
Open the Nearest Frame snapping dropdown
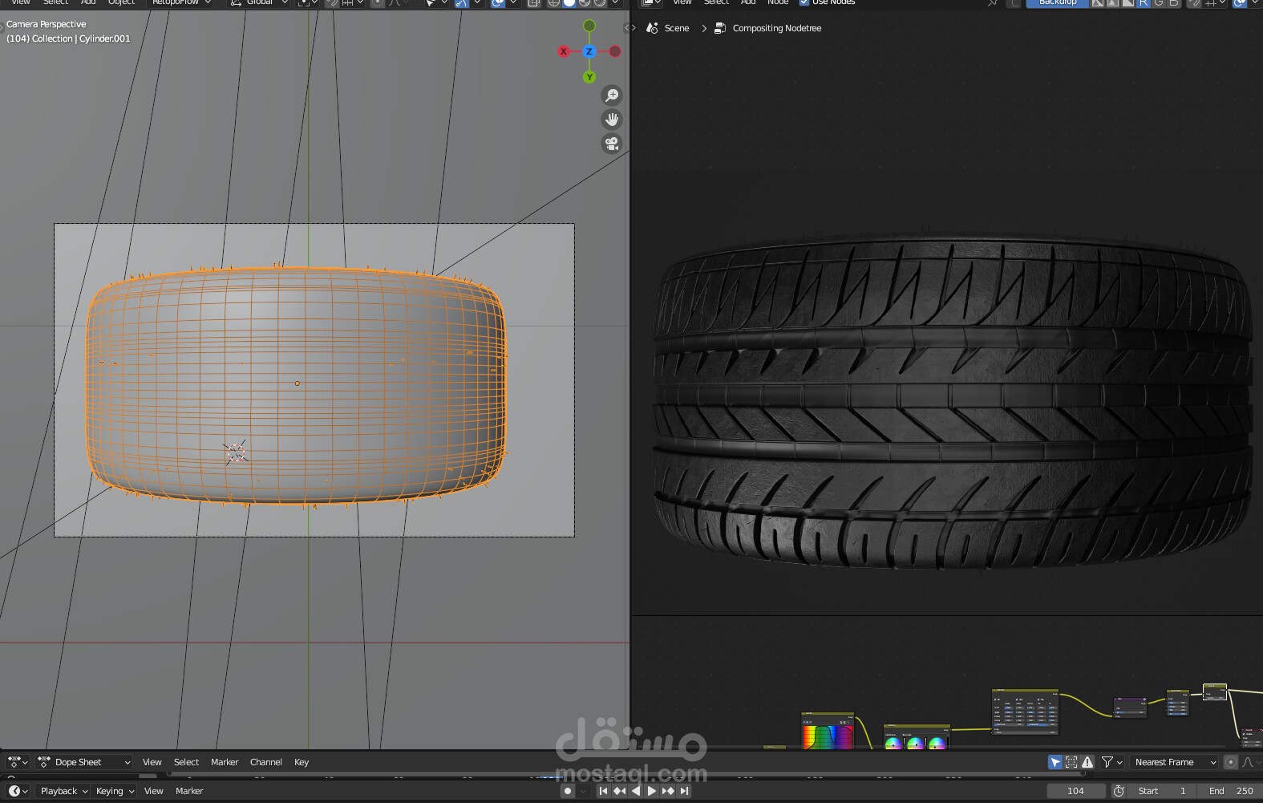(1174, 762)
